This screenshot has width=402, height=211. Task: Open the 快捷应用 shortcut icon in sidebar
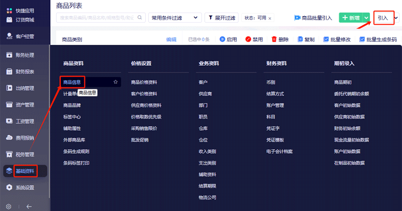click(9, 11)
